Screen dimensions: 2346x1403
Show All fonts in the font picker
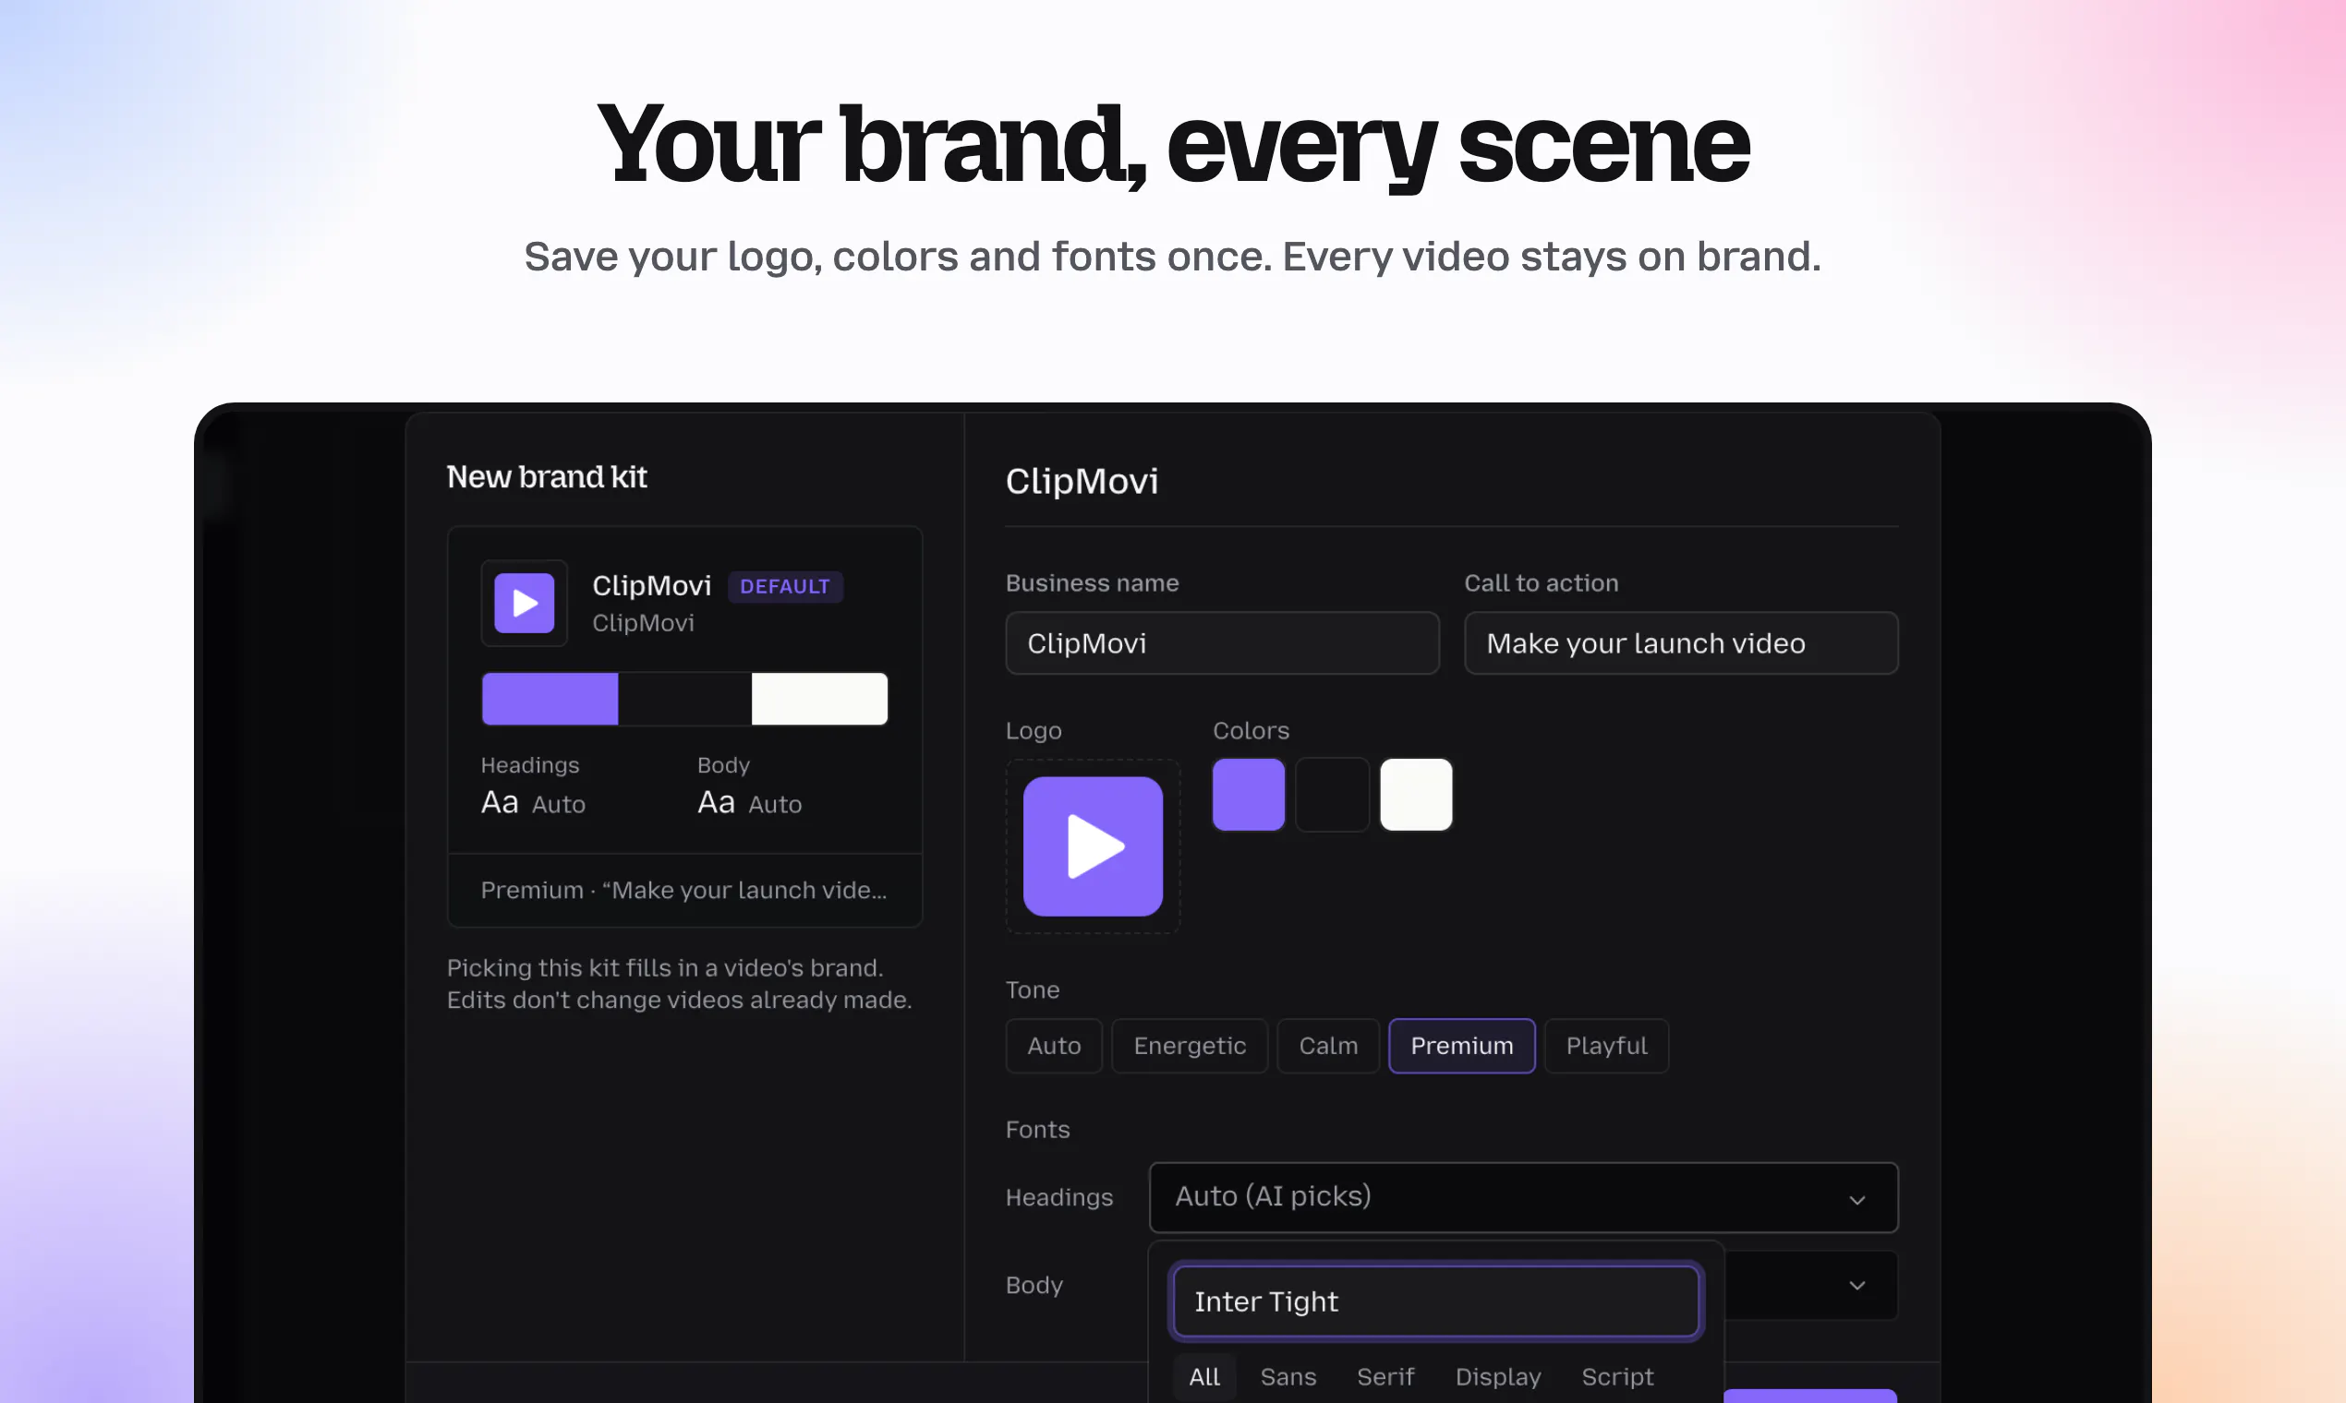pyautogui.click(x=1204, y=1376)
